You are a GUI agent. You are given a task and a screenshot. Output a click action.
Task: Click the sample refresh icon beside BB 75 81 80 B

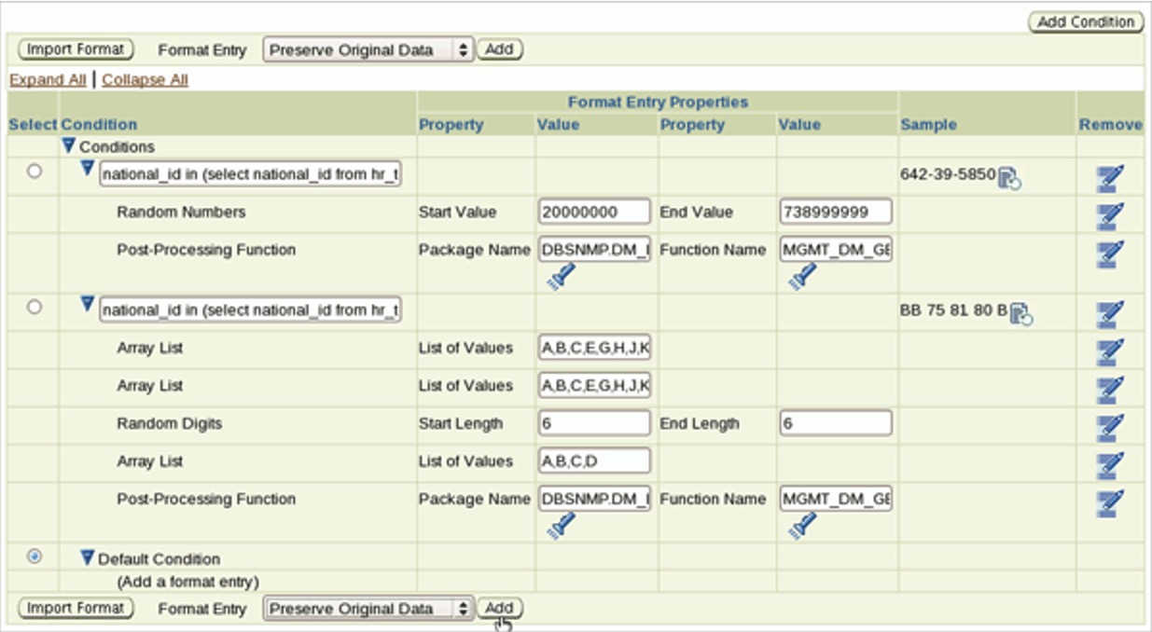click(1021, 314)
